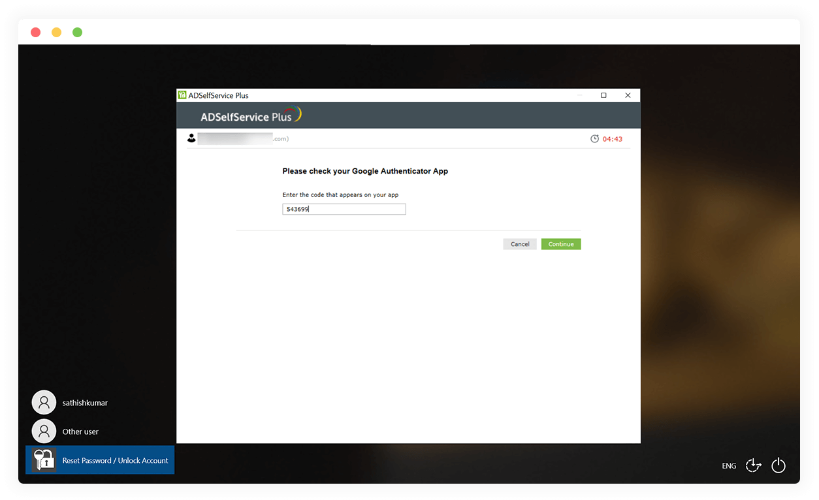Open the Ease of Access icon
The image size is (819, 500).
754,465
